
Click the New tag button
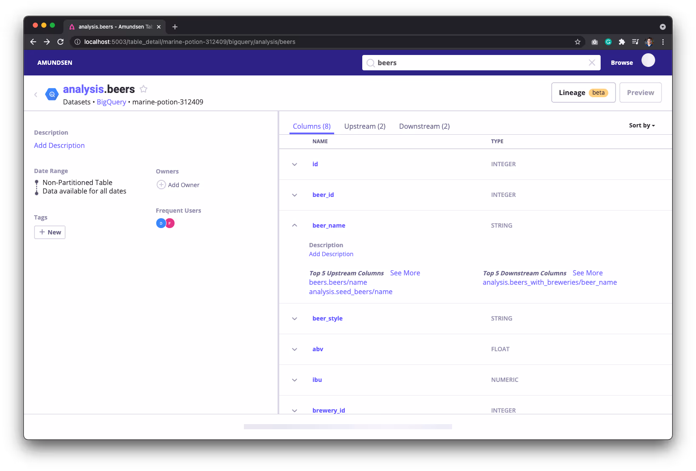pos(50,232)
